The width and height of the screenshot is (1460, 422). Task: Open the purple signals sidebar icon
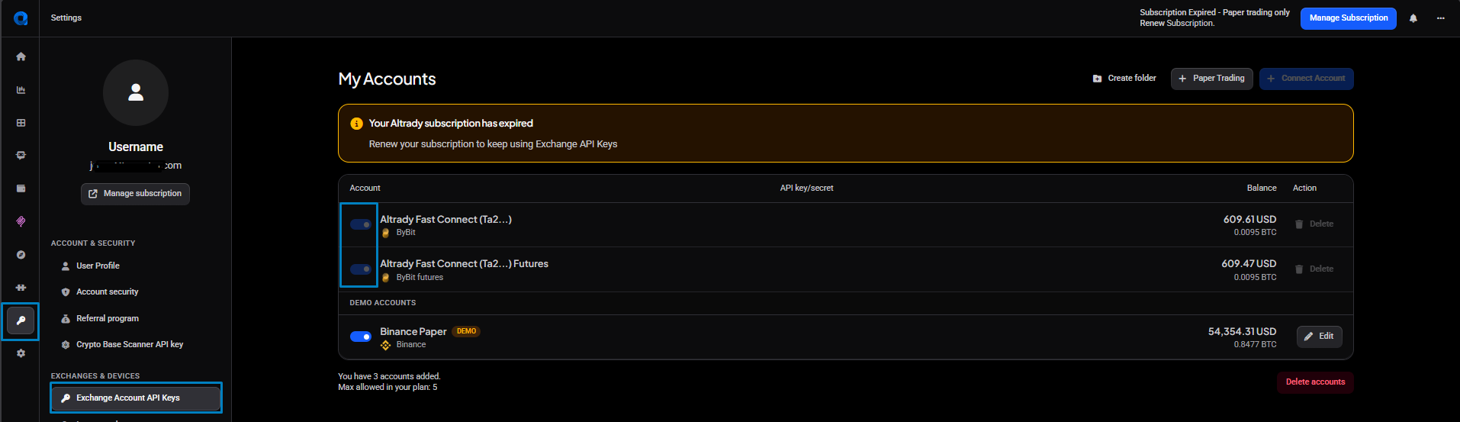pyautogui.click(x=21, y=221)
